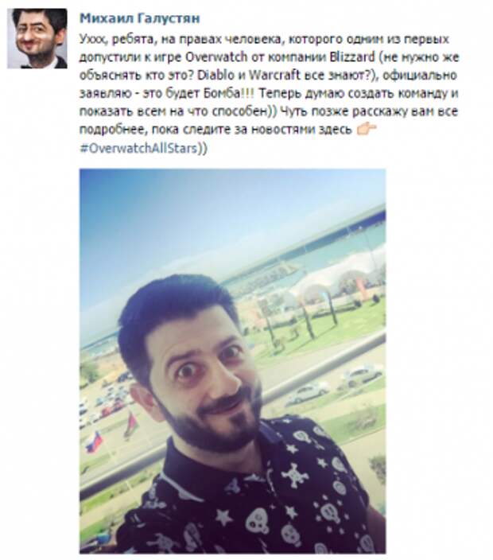
Task: Click the opening word Уххх of the post
Action: (92, 39)
